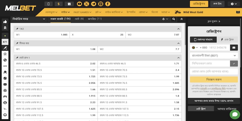
Task: Click the লগ ইন button
Action: coord(218,4)
